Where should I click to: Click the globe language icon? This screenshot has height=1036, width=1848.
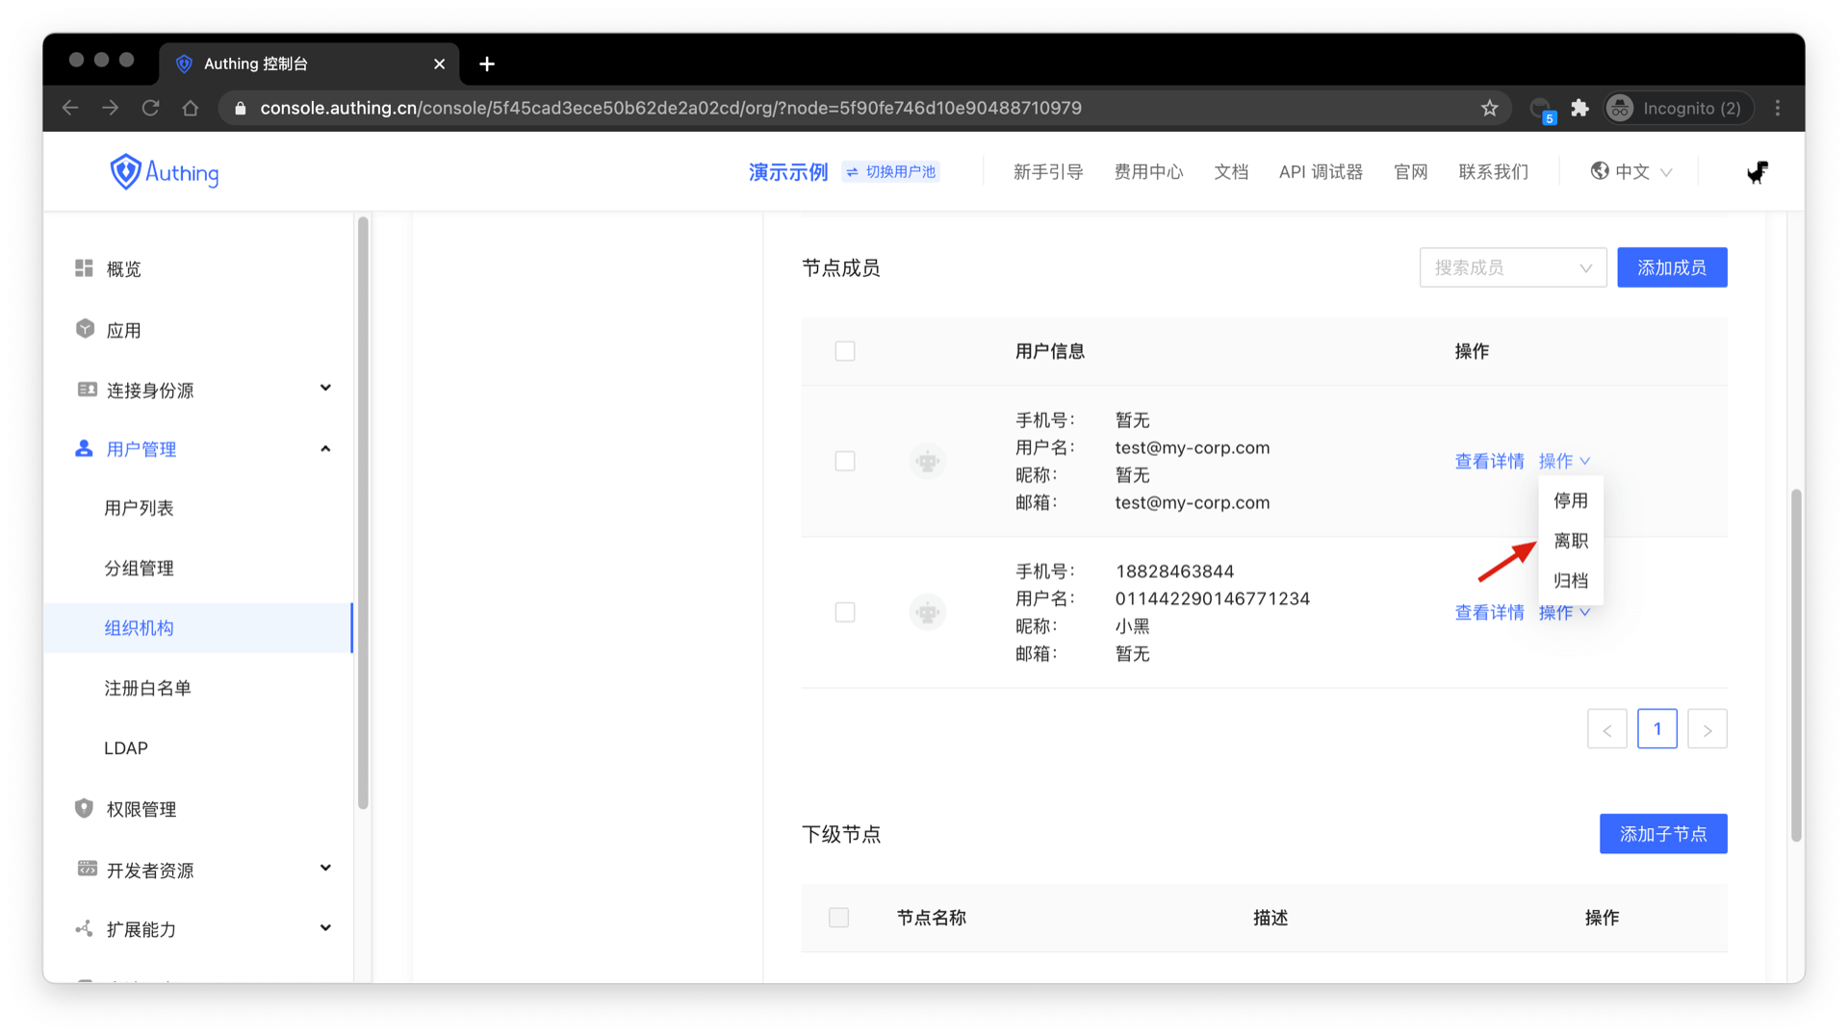click(x=1599, y=171)
